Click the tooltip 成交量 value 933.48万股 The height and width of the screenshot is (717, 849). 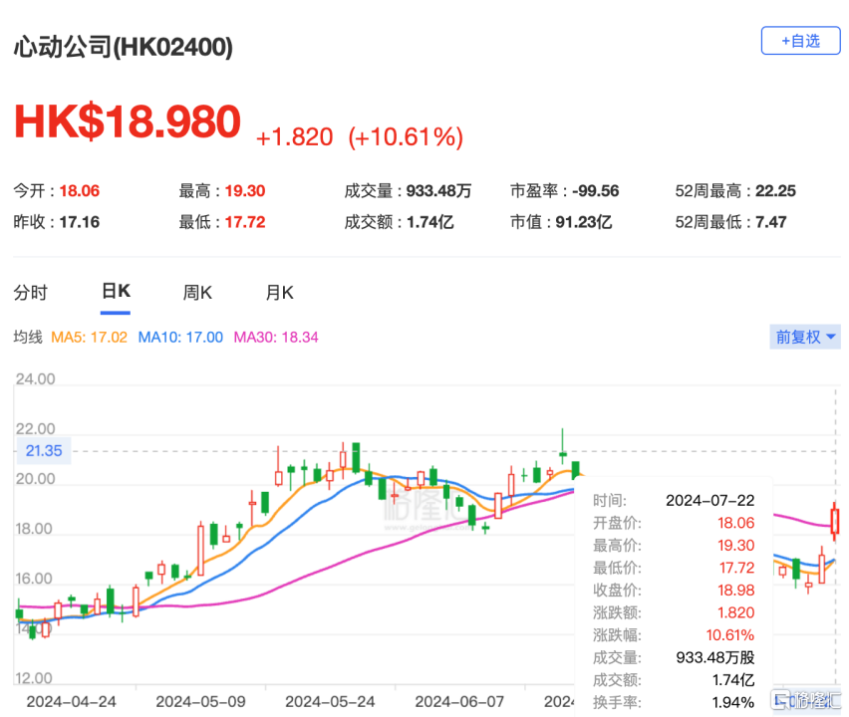[715, 657]
